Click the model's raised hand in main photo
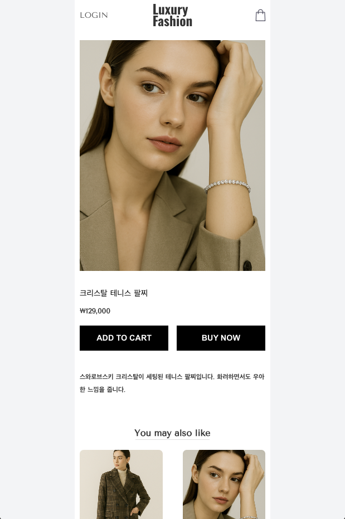The width and height of the screenshot is (345, 519). click(236, 83)
